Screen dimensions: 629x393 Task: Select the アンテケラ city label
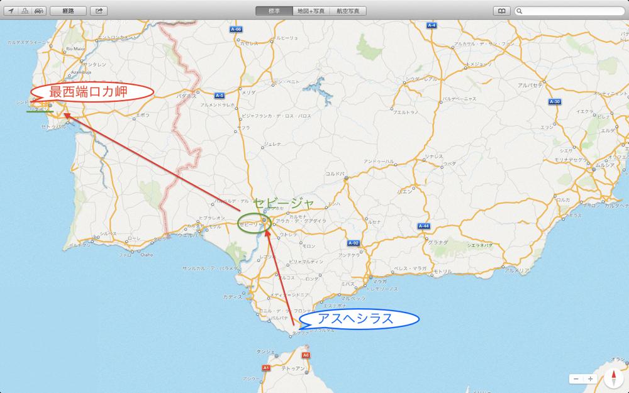coord(349,255)
